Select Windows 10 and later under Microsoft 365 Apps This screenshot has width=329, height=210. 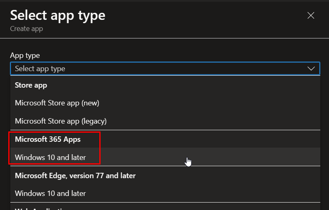click(50, 157)
